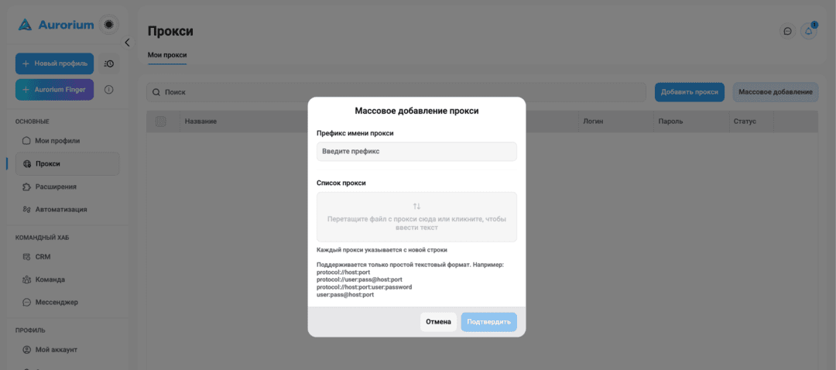
Task: Click the people icon beside Команда
Action: [26, 279]
